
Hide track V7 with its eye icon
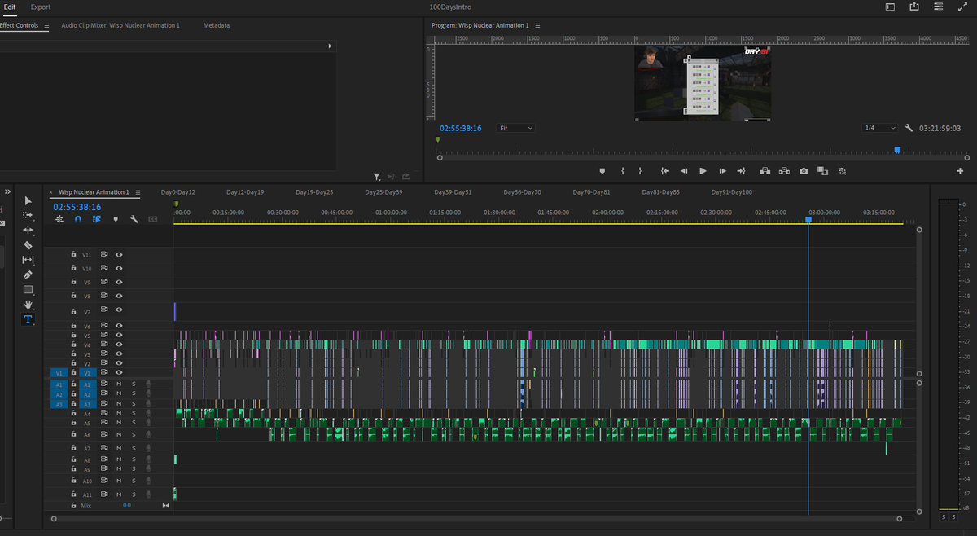click(x=119, y=310)
